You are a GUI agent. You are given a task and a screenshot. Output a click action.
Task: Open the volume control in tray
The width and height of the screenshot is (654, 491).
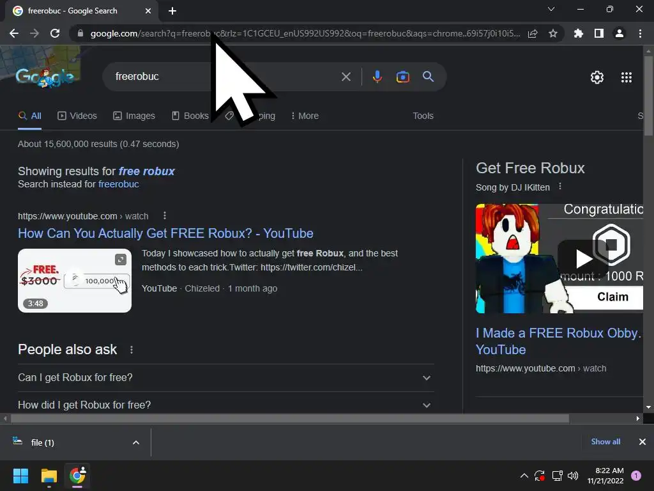[x=573, y=476]
